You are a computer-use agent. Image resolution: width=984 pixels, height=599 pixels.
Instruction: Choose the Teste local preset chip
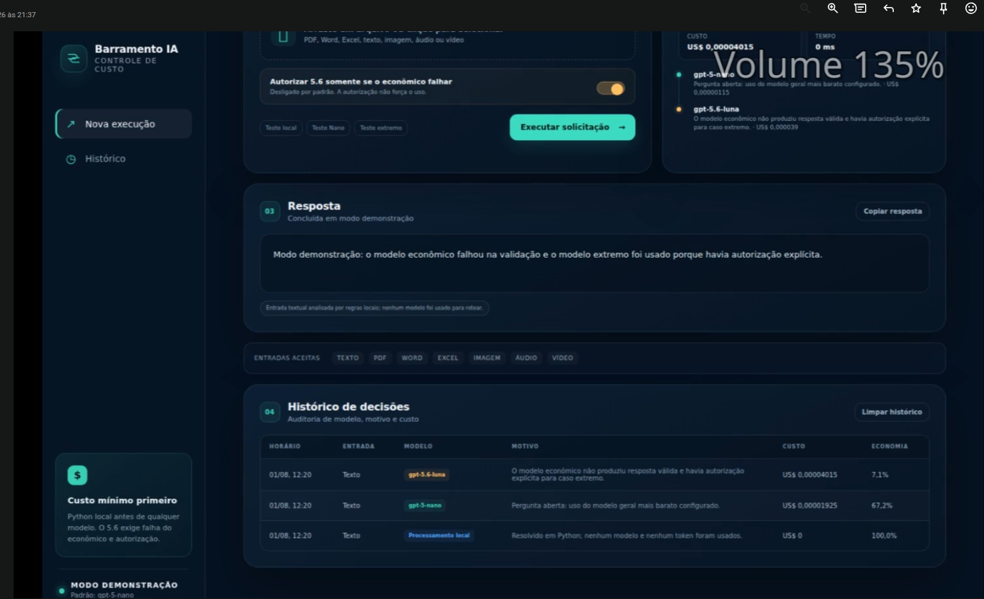coord(281,128)
